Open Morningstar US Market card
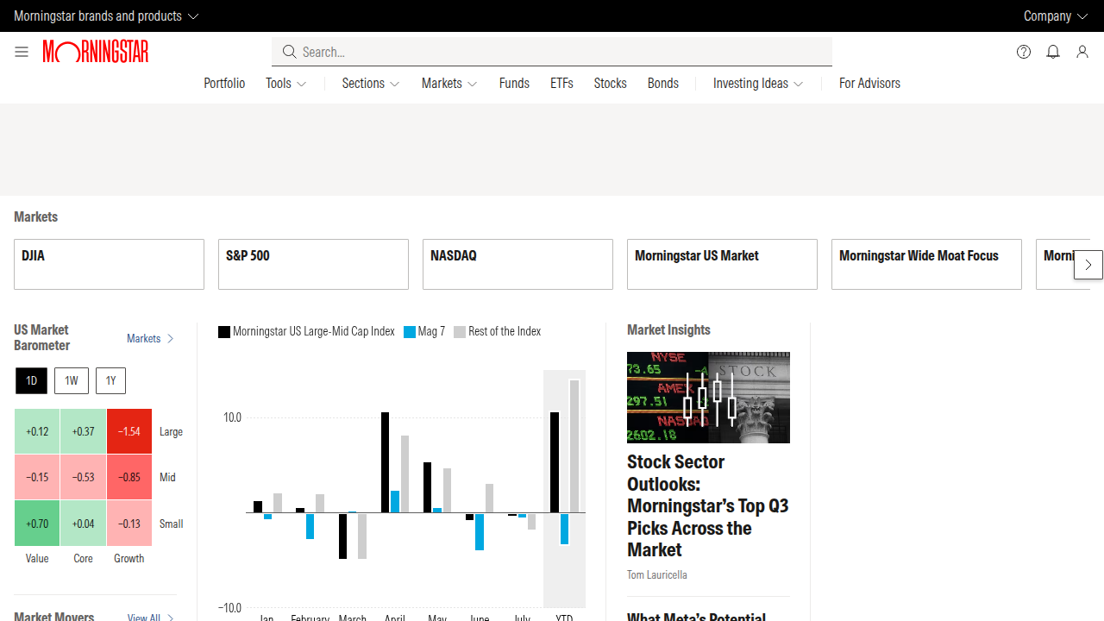 tap(722, 264)
